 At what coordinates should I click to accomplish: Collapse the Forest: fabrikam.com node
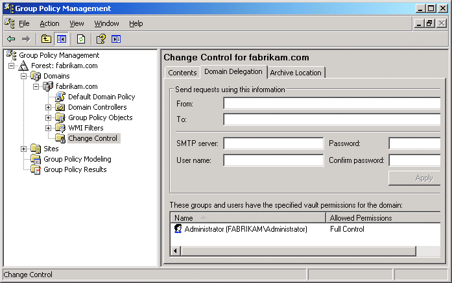(x=11, y=66)
